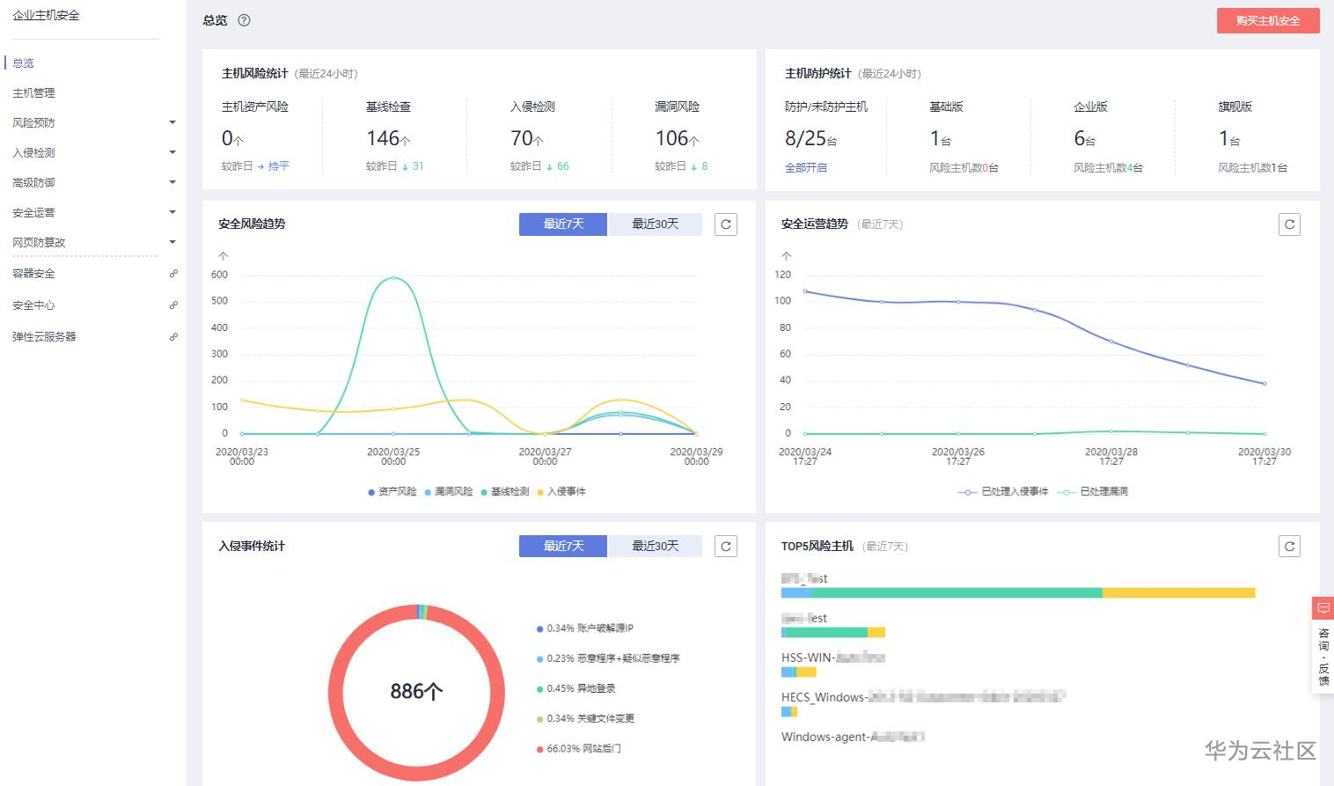This screenshot has height=786, width=1334.
Task: Expand the 风险预防 sidebar menu
Action: pyautogui.click(x=172, y=123)
